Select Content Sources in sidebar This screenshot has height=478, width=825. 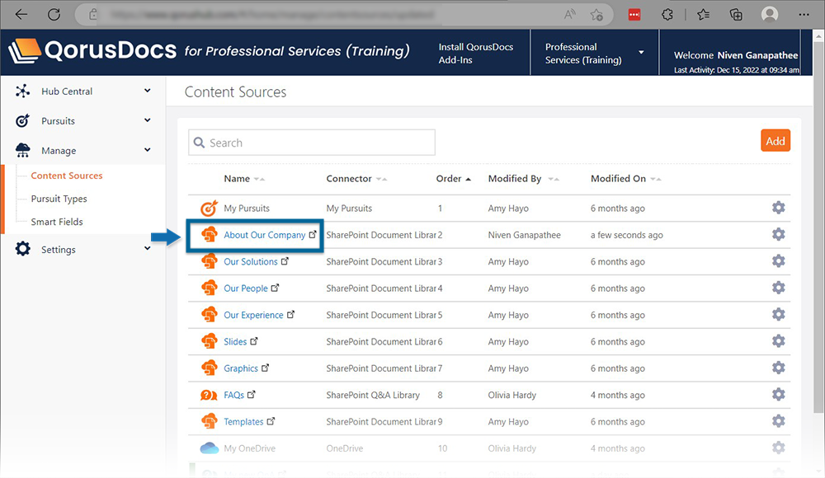point(66,176)
